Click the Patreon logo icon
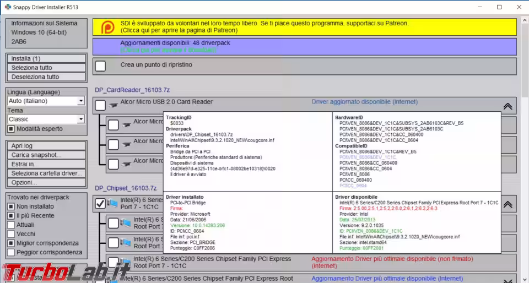Image resolution: width=529 pixels, height=283 pixels. [109, 27]
